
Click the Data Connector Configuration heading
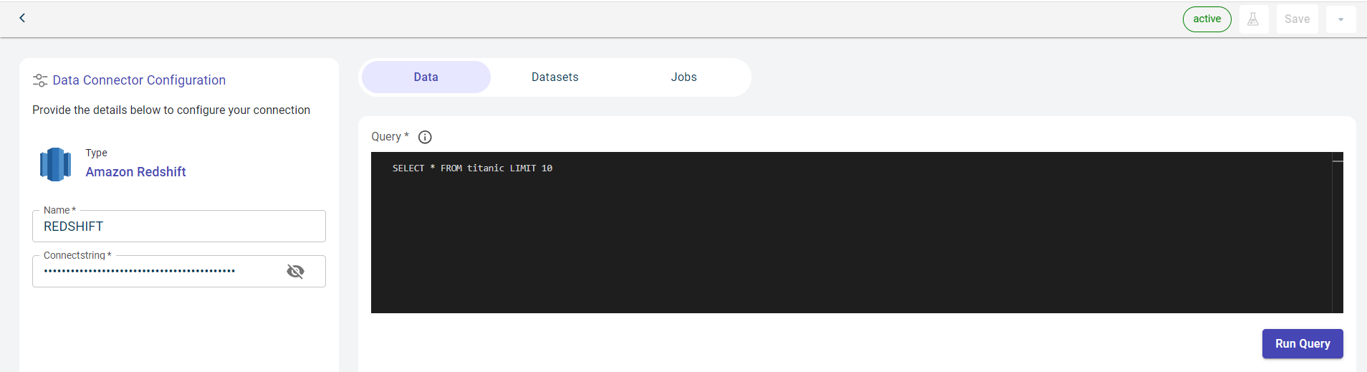click(139, 80)
